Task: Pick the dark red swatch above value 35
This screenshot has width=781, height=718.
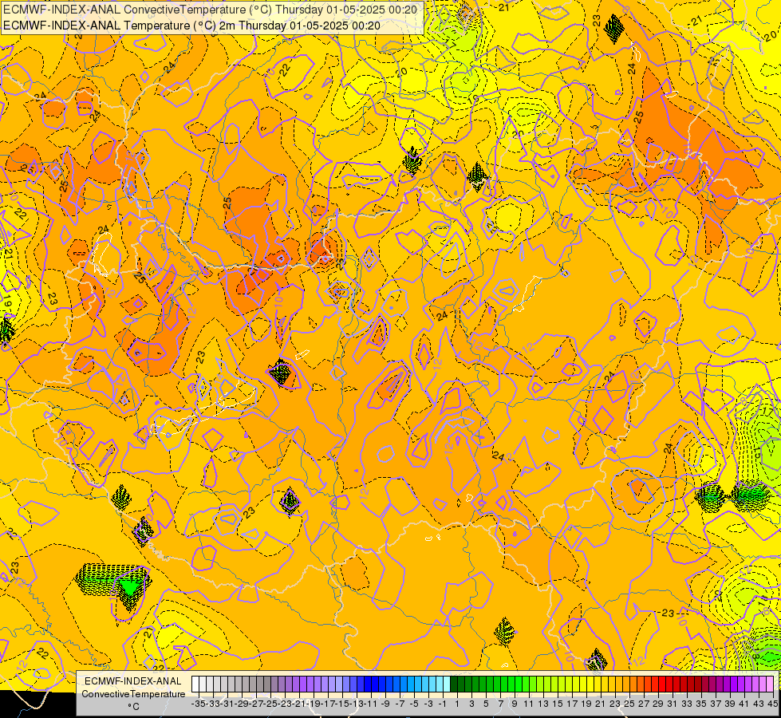Action: 698,684
